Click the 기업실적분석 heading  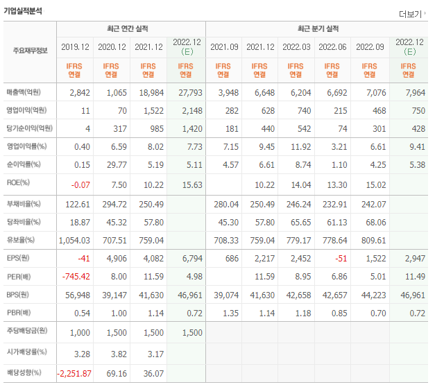click(x=23, y=11)
